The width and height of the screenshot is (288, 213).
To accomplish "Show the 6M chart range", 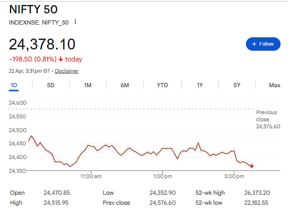I will coord(125,85).
